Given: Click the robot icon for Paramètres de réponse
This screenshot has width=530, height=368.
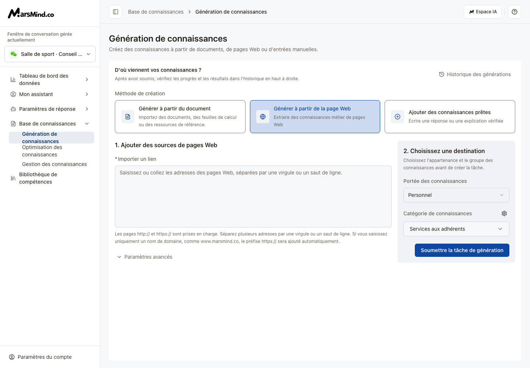Looking at the screenshot, I should click(x=13, y=109).
